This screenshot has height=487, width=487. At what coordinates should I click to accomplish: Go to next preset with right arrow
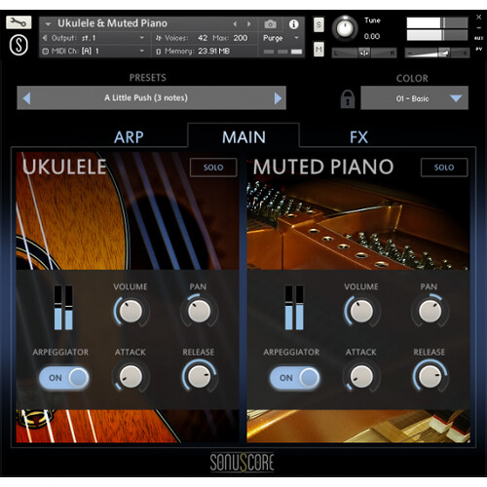coord(278,98)
